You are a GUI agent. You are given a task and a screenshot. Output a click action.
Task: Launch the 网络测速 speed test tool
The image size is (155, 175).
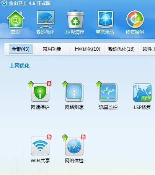pos(74,92)
